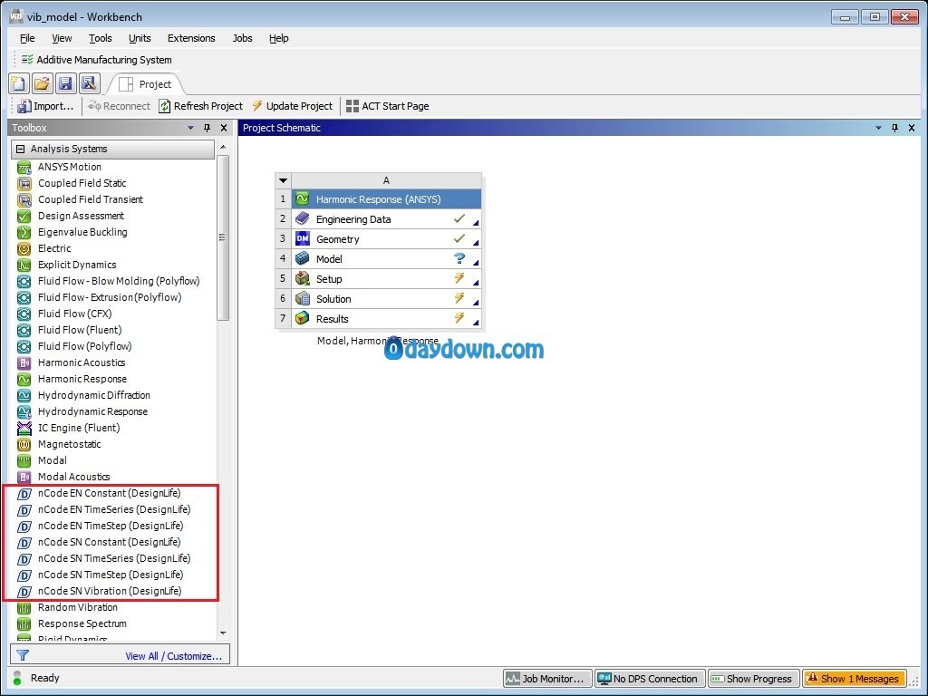Select Random Vibration system
The height and width of the screenshot is (696, 928).
pyautogui.click(x=78, y=607)
